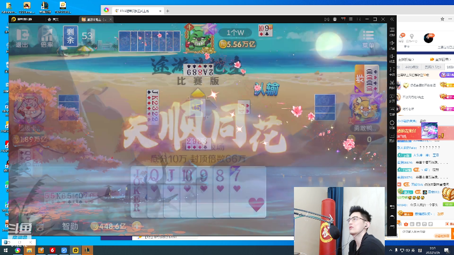Click the 首页 home tab in the emulator

click(x=53, y=19)
